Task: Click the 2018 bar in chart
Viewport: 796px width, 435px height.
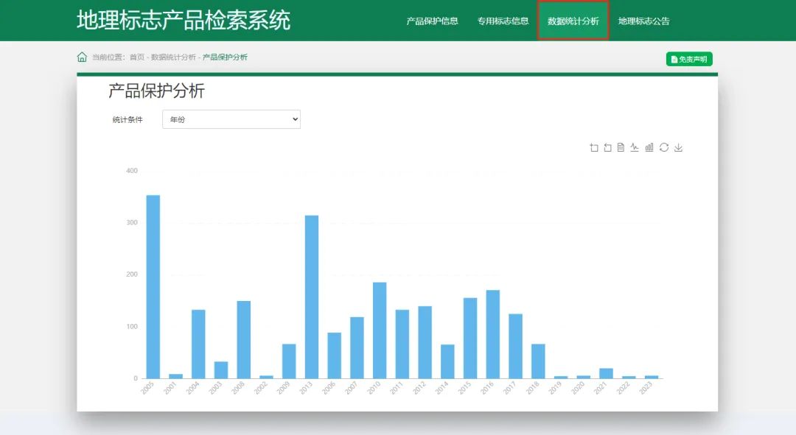Action: [538, 361]
